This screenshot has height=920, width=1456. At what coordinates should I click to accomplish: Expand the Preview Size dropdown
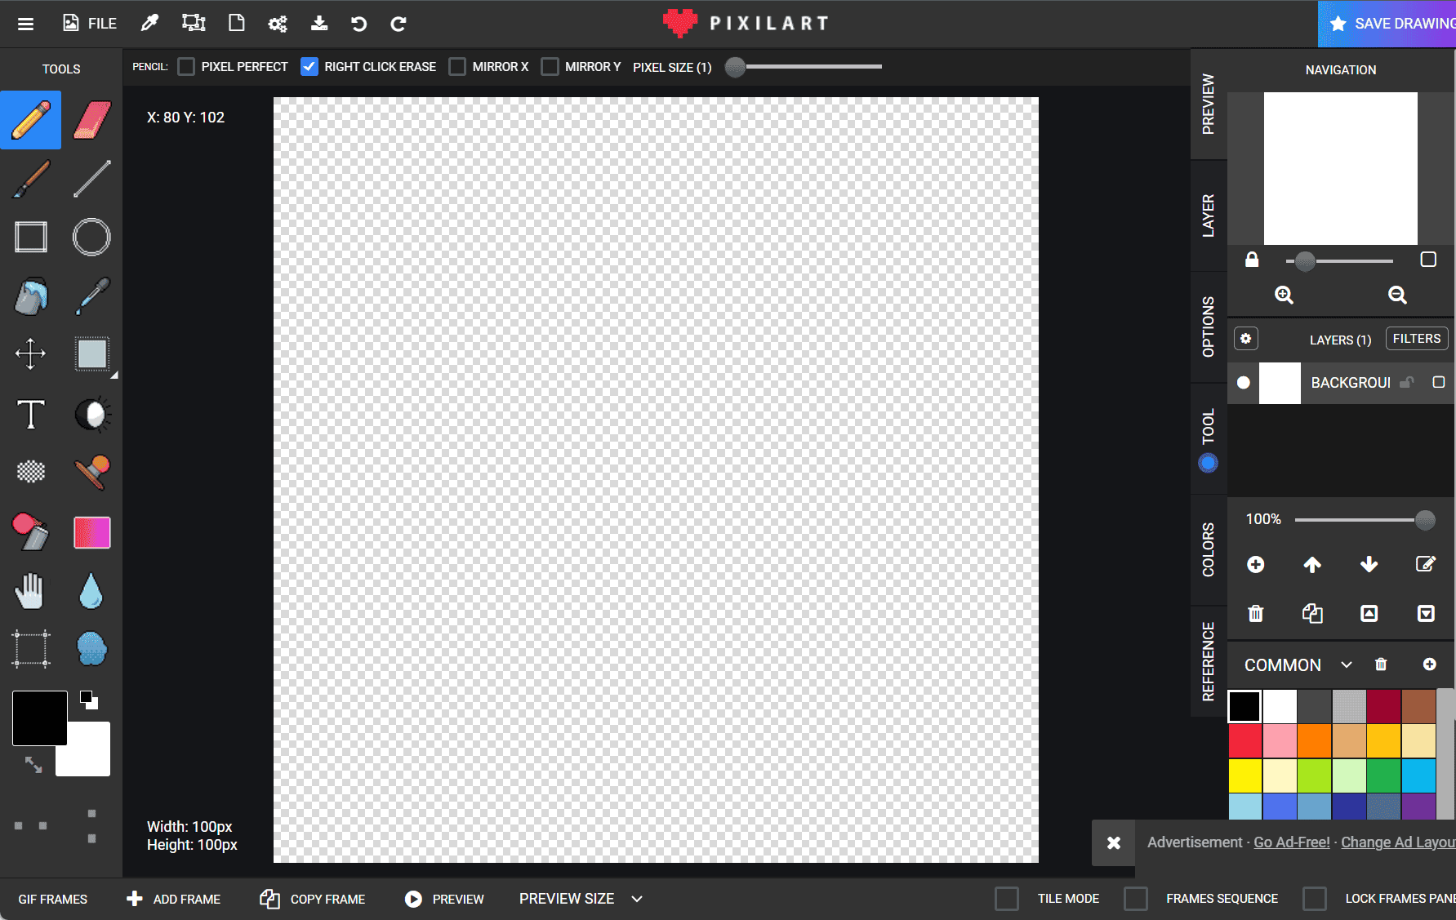637,898
